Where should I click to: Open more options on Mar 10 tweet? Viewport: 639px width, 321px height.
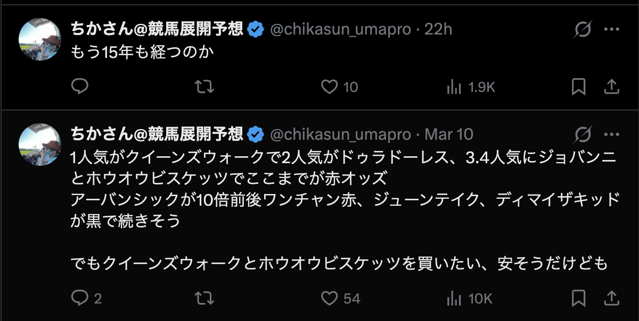click(611, 134)
